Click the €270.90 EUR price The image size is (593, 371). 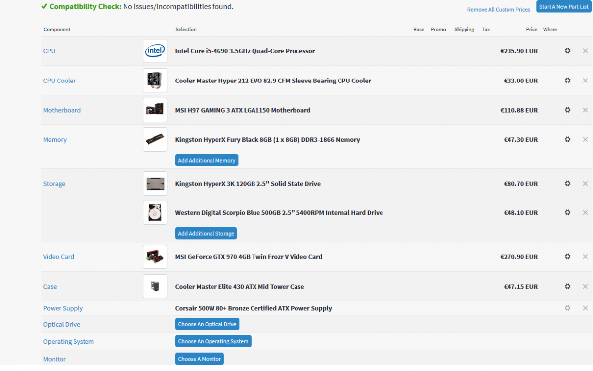(519, 257)
